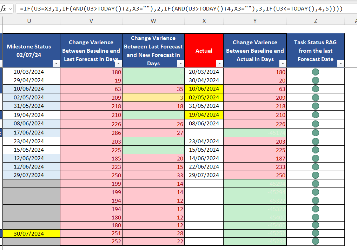
Task: Select the variance cell showing 251
Action: (91, 233)
